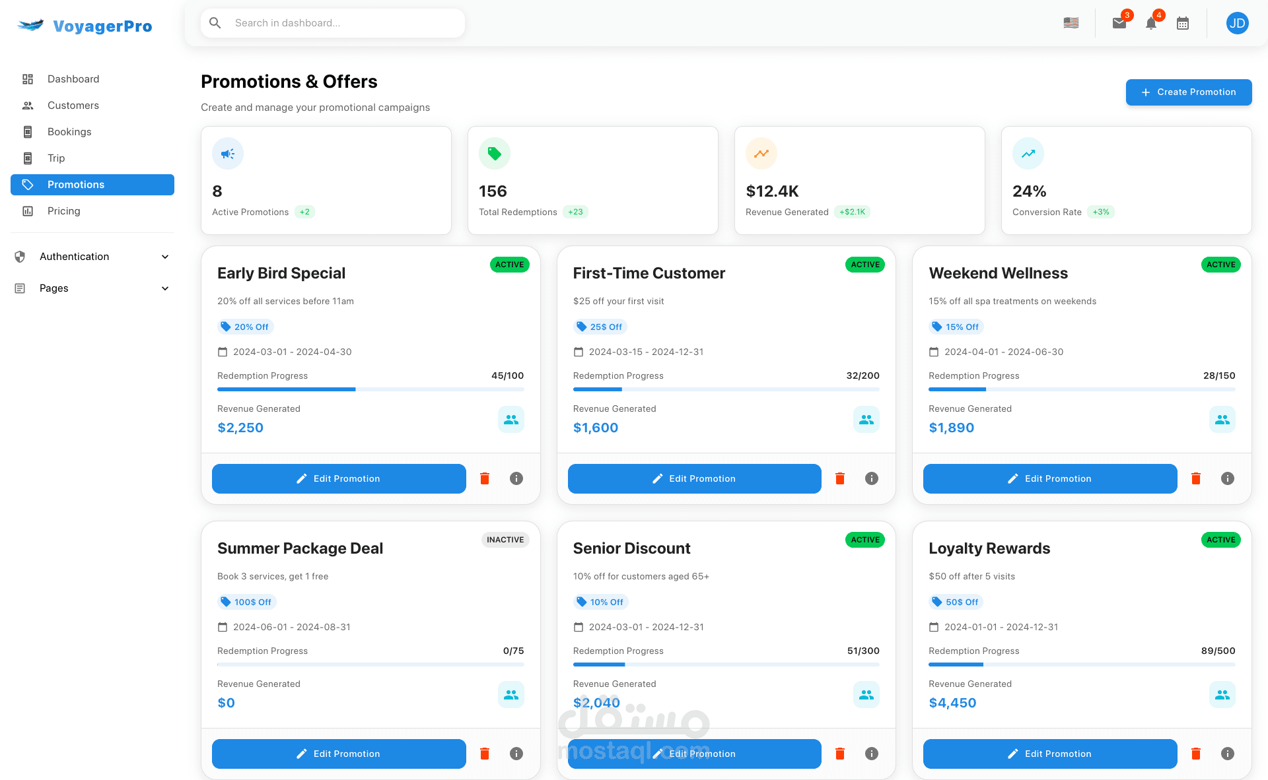Click the Create Promotion button
Screen dimensions: 1268x780
click(1189, 92)
